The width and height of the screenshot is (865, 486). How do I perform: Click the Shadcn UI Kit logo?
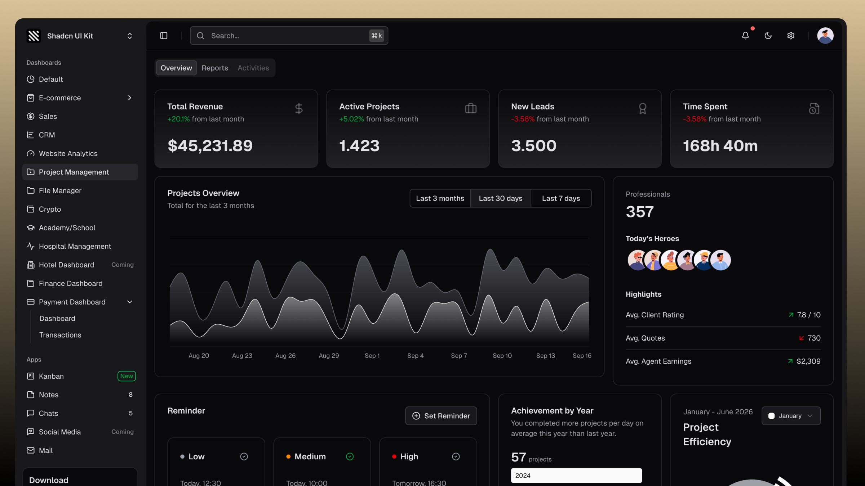pyautogui.click(x=34, y=36)
